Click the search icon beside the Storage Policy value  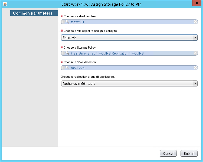67,53
